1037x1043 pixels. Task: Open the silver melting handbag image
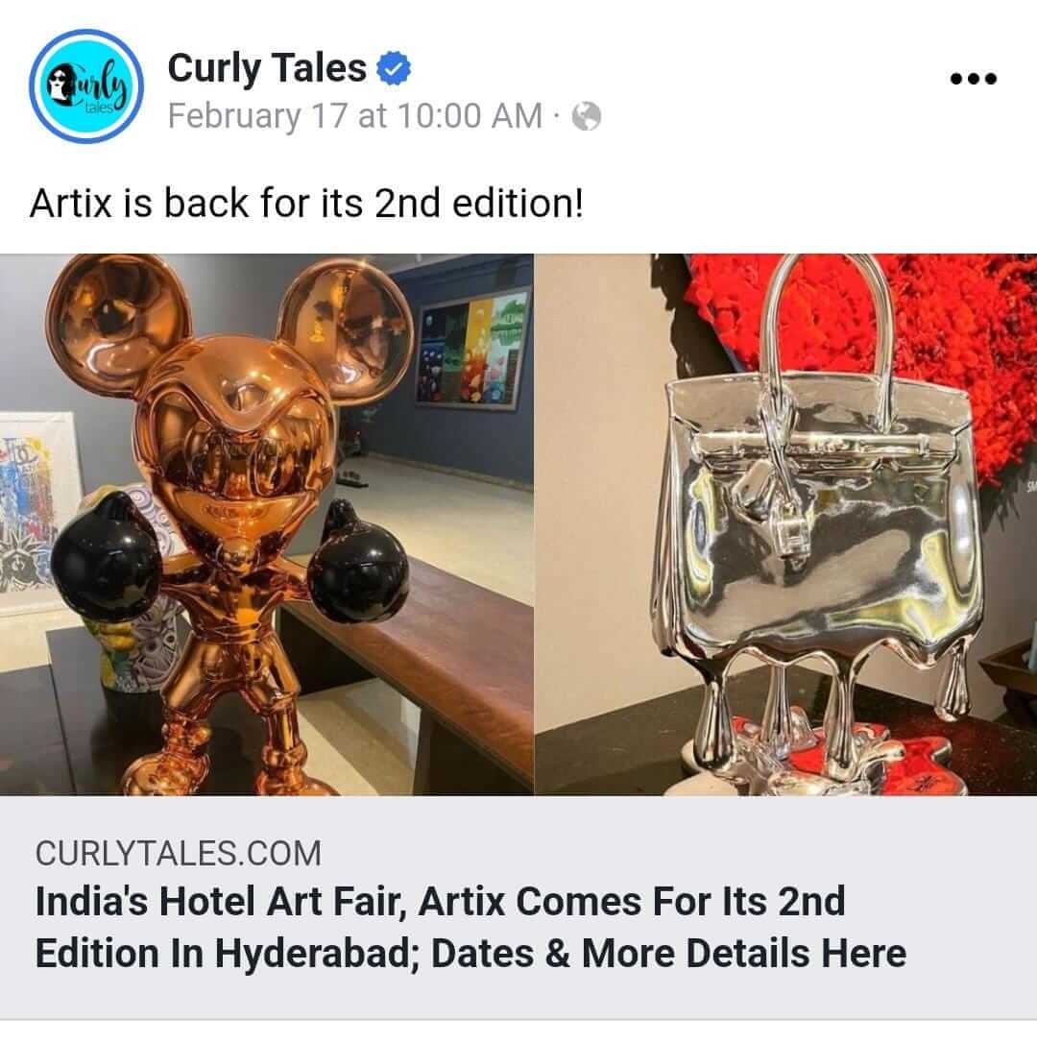(786, 524)
